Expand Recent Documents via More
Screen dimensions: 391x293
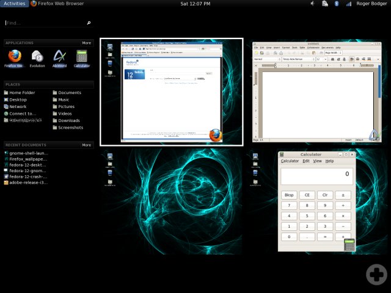87,145
